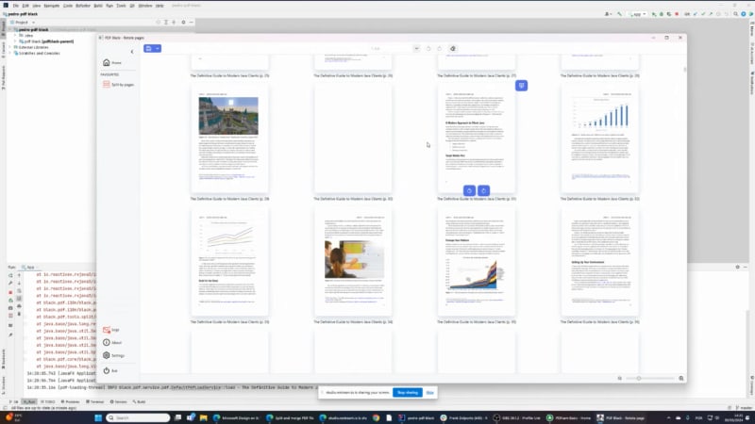
Task: Open the Refactor menu
Action: tap(83, 6)
